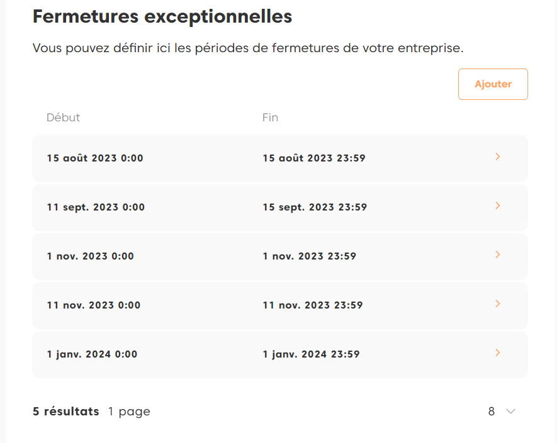Click the chevron on the 1 nov. 2023 row
This screenshot has width=557, height=443.
pyautogui.click(x=497, y=255)
